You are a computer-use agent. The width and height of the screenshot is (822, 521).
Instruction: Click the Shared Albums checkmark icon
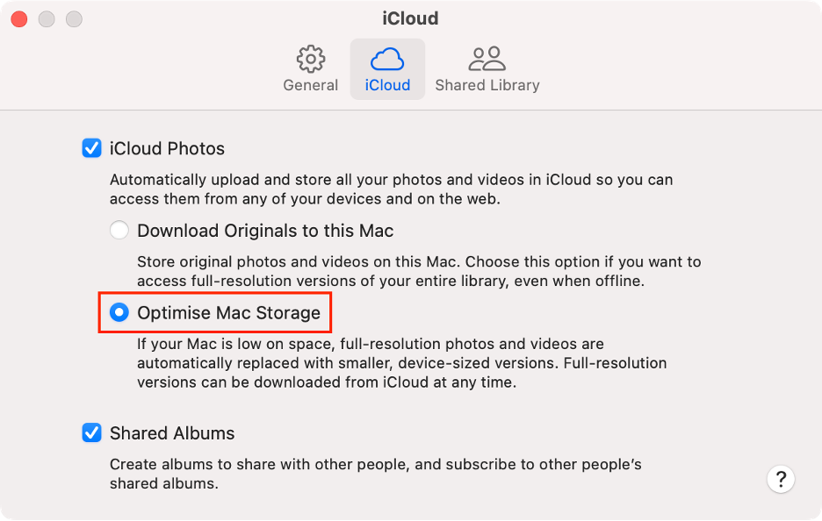[x=92, y=433]
